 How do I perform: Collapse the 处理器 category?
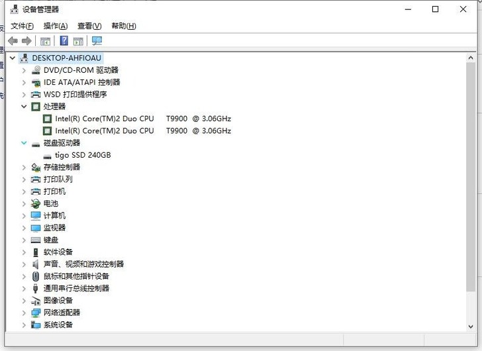(24, 107)
